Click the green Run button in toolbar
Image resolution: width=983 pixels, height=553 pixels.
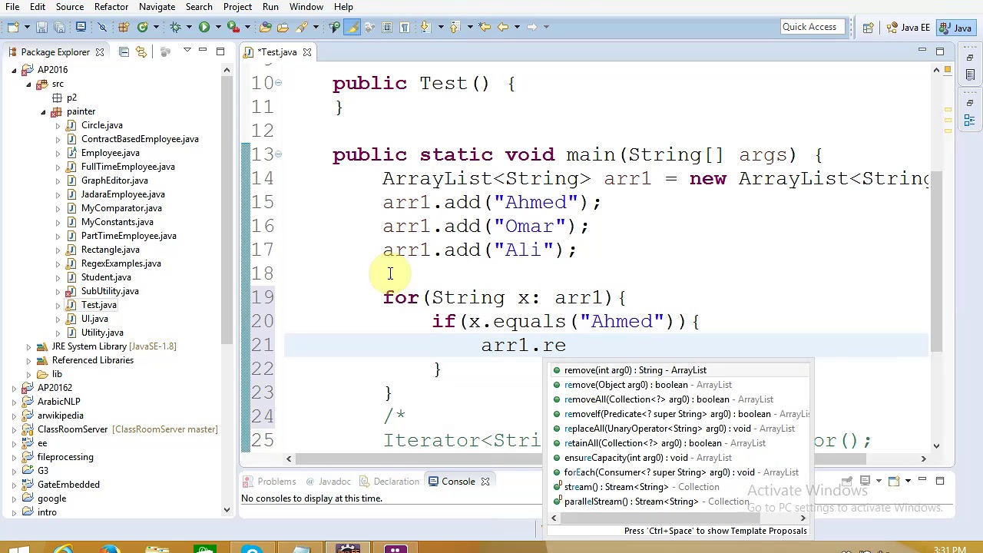click(x=204, y=27)
